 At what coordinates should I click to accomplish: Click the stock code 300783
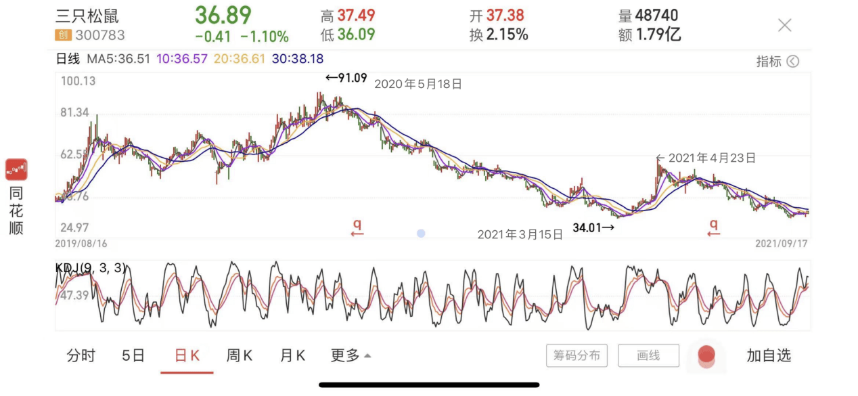100,35
